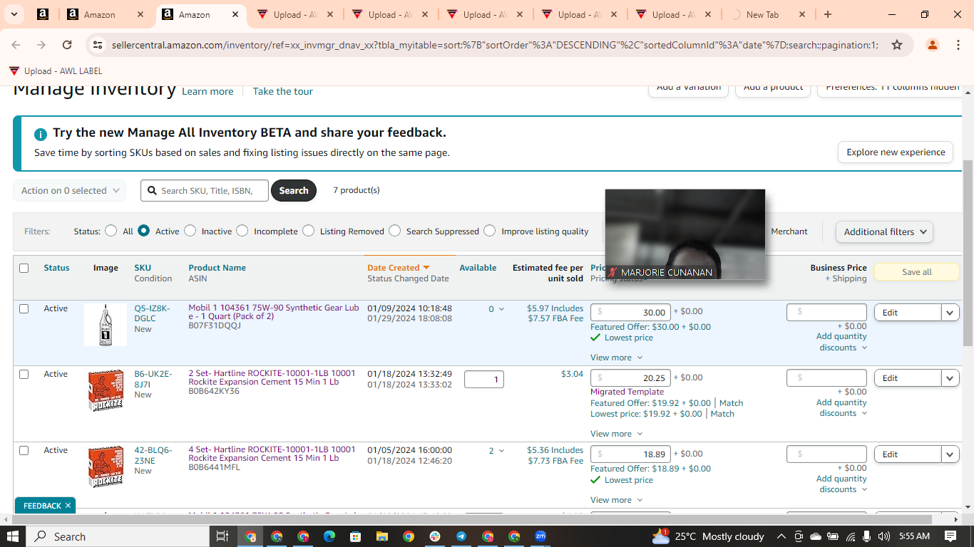
Task: Open a new browser tab with plus icon
Action: [827, 14]
